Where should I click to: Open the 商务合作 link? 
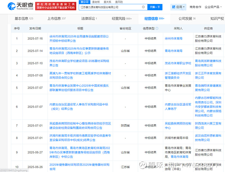point(195,7)
